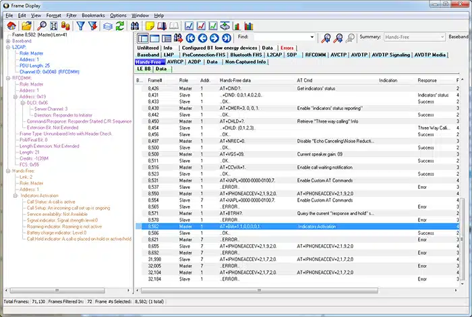Open the Filter menu
472x317 pixels.
71,15
